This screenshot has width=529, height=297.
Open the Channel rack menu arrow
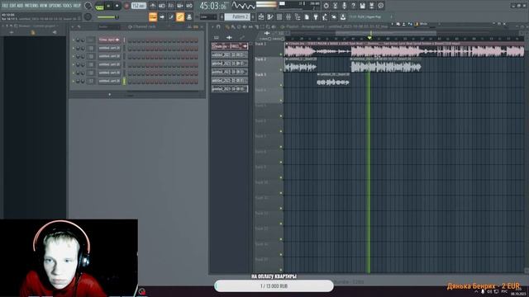click(73, 26)
